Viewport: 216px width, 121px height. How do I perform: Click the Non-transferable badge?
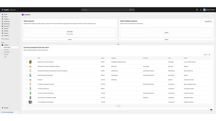[9, 112]
